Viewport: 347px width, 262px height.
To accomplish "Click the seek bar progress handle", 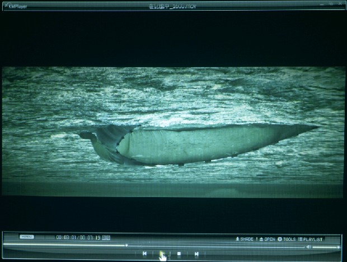I will pyautogui.click(x=126, y=245).
